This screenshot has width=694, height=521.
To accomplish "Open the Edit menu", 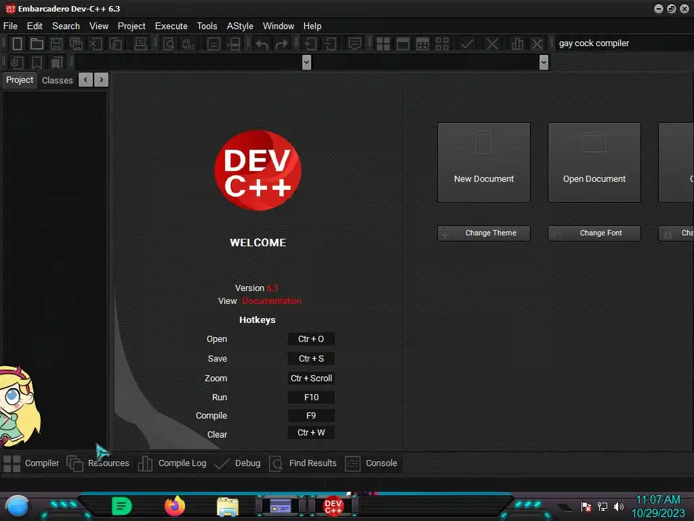I will tap(35, 26).
